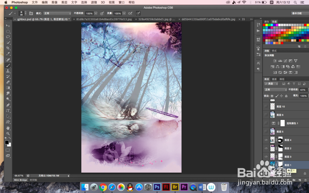This screenshot has height=193, width=309.
Task: Show layer 选取颜色 1
Action: tap(266, 123)
